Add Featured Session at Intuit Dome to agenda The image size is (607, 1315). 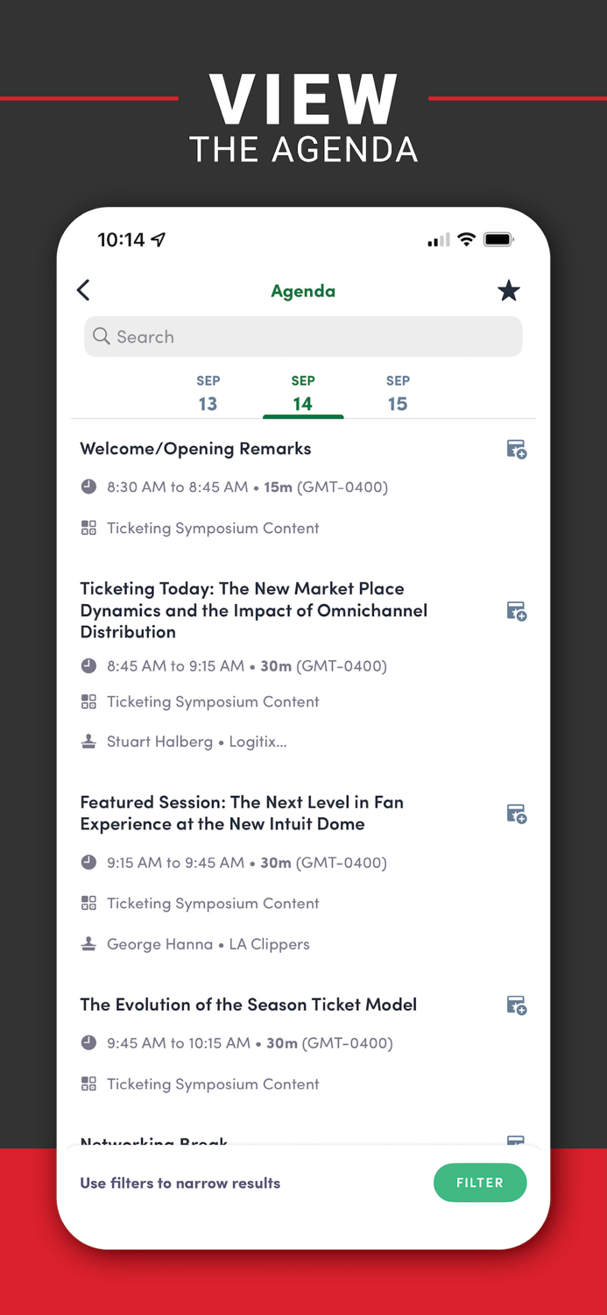[x=516, y=814]
